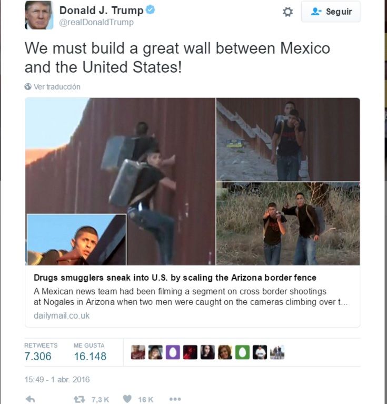The image size is (387, 404).
Task: Click the @realDonaldTrump handle
Action: pyautogui.click(x=96, y=23)
